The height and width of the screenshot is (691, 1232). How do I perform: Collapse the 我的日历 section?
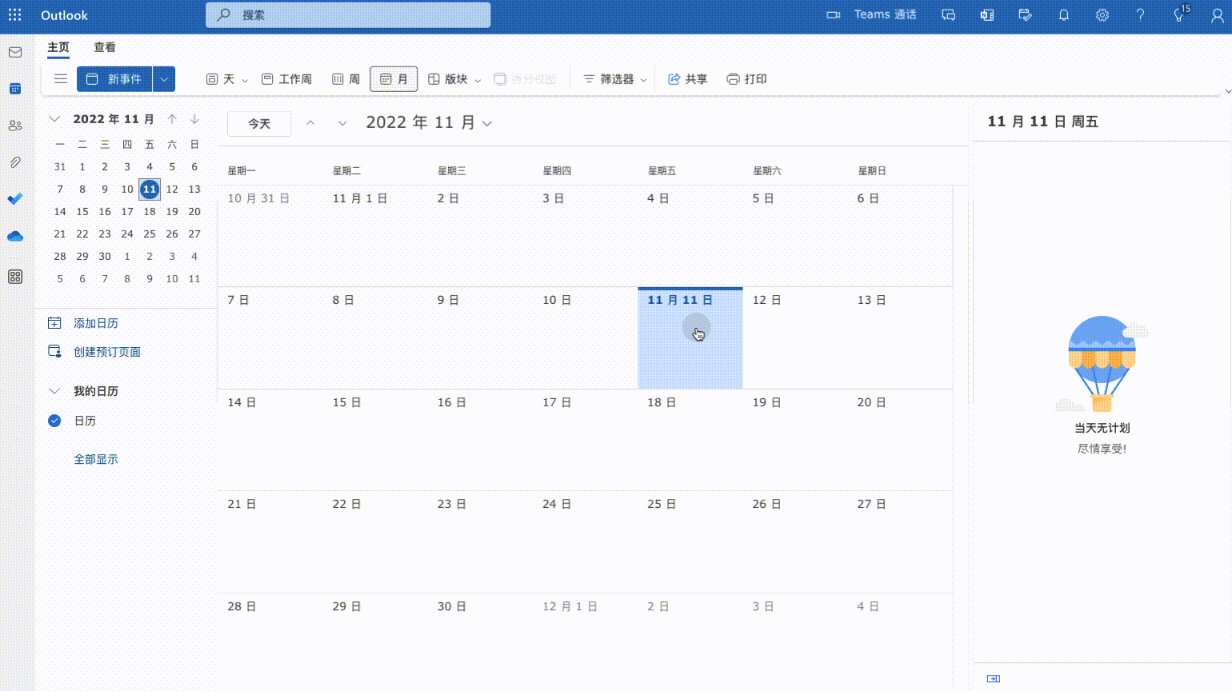(x=54, y=391)
